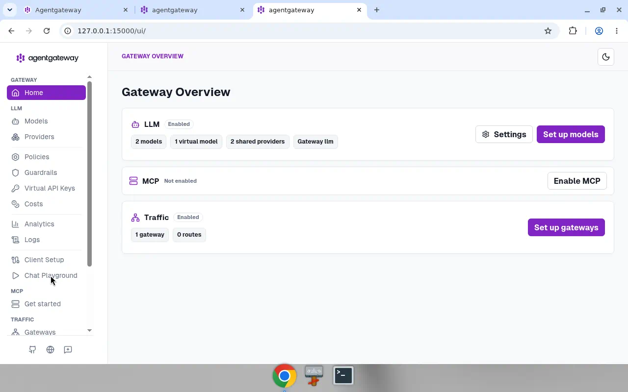Image resolution: width=628 pixels, height=392 pixels.
Task: Click the "1 virtual model" badge
Action: click(196, 142)
